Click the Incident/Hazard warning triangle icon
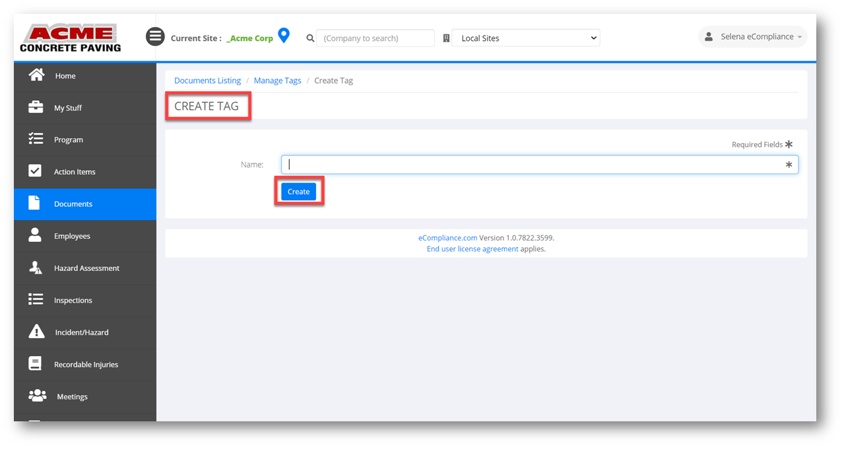The width and height of the screenshot is (844, 449). [x=36, y=331]
